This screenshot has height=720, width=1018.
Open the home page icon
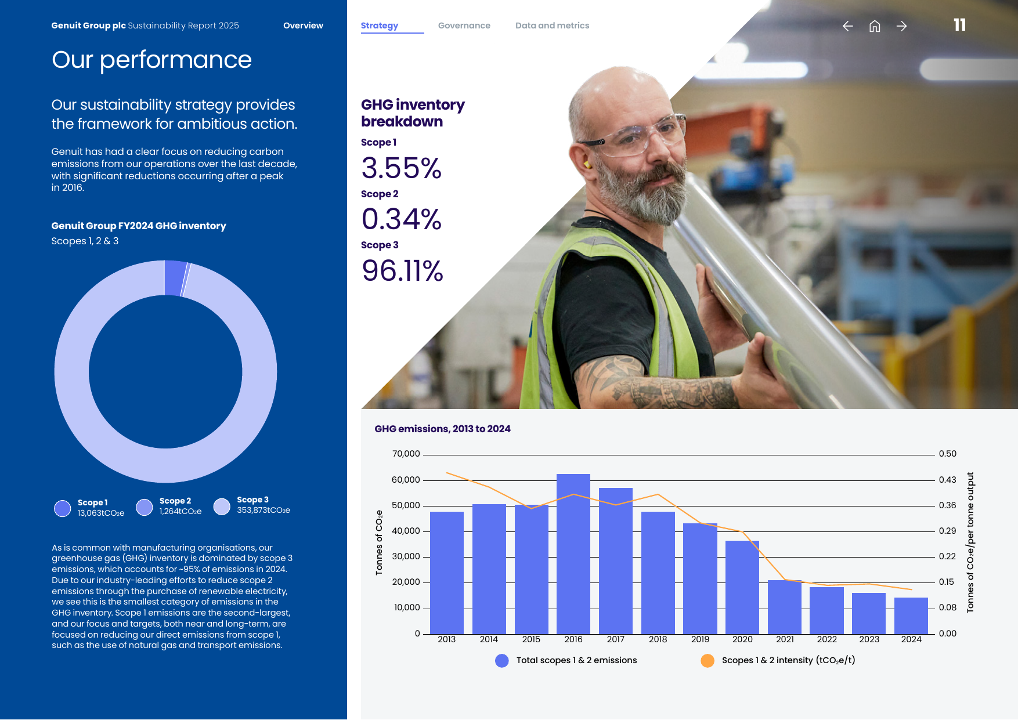[875, 26]
